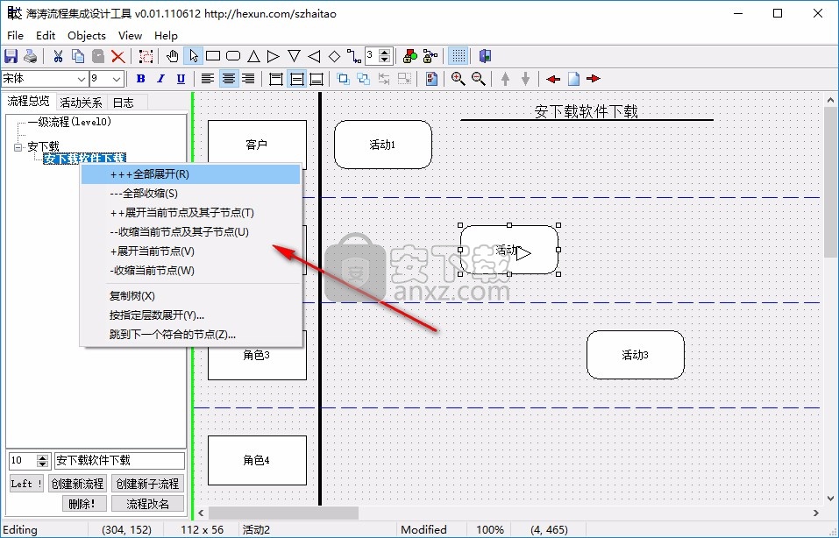Click the red right arrow icon
839x538 pixels.
click(x=594, y=79)
